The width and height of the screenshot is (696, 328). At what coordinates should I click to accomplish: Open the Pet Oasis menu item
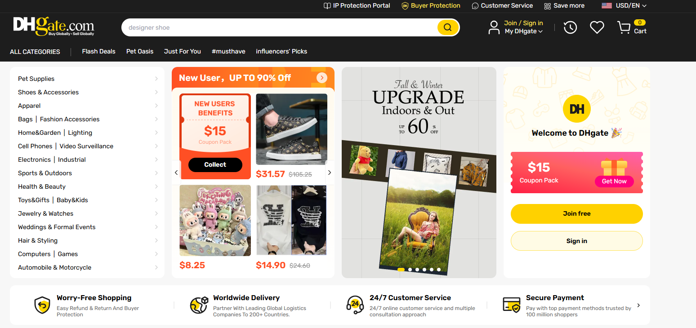(140, 51)
